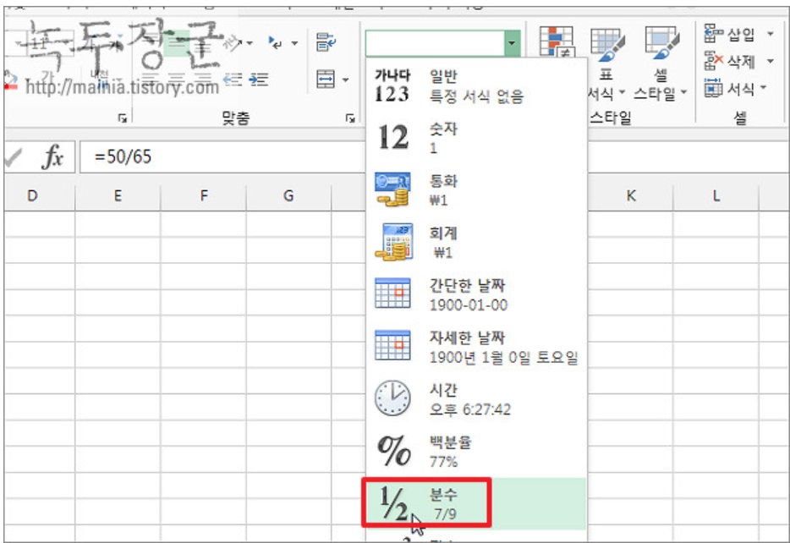Click the 삽입 insert cells button

[x=730, y=34]
